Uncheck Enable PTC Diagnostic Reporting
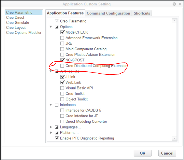Screen dimensions: 184x160 click(x=57, y=138)
